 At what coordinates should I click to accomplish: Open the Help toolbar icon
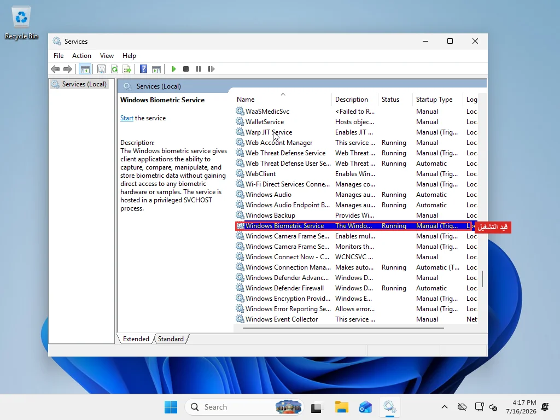pos(144,69)
